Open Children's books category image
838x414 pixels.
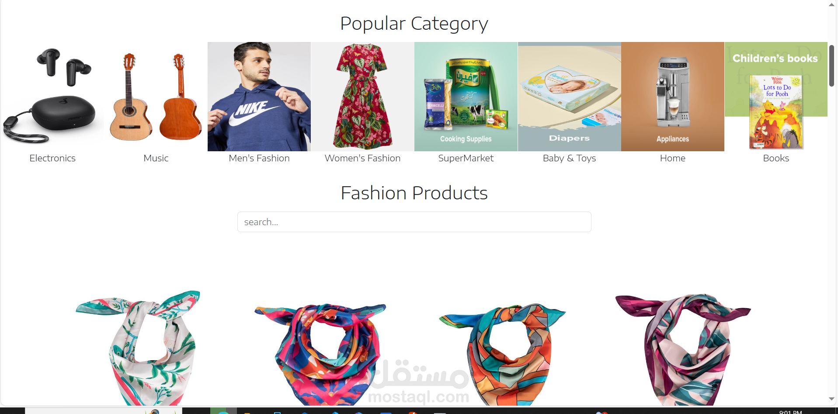776,97
